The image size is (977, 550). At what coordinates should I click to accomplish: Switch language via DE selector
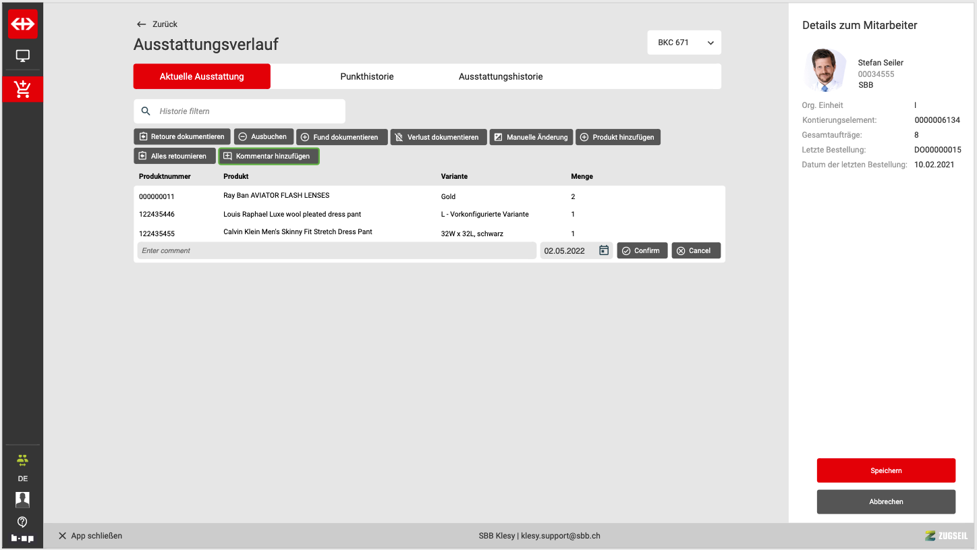[x=22, y=478]
